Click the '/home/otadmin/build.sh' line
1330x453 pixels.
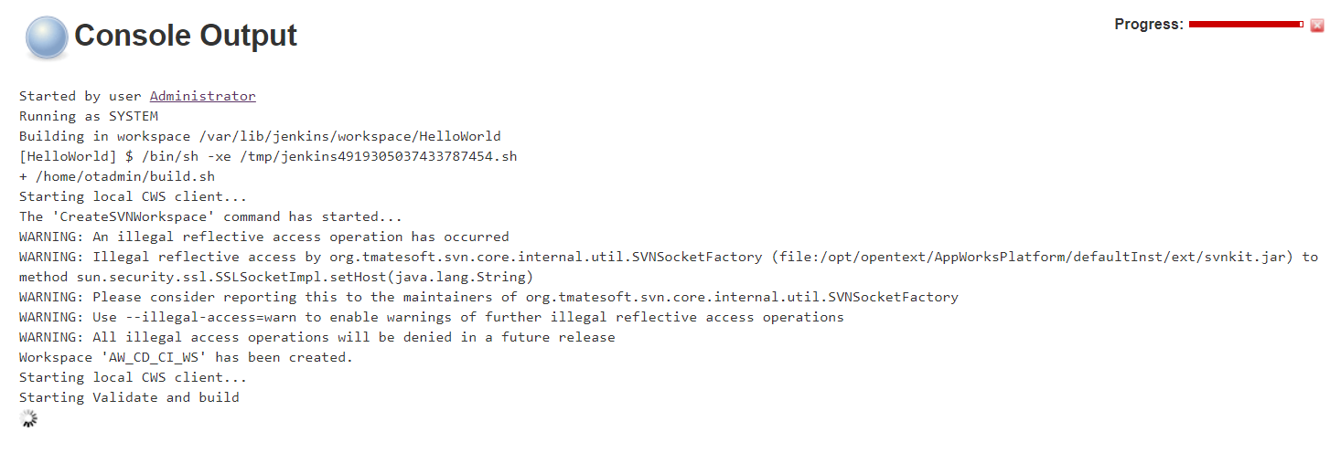(117, 176)
